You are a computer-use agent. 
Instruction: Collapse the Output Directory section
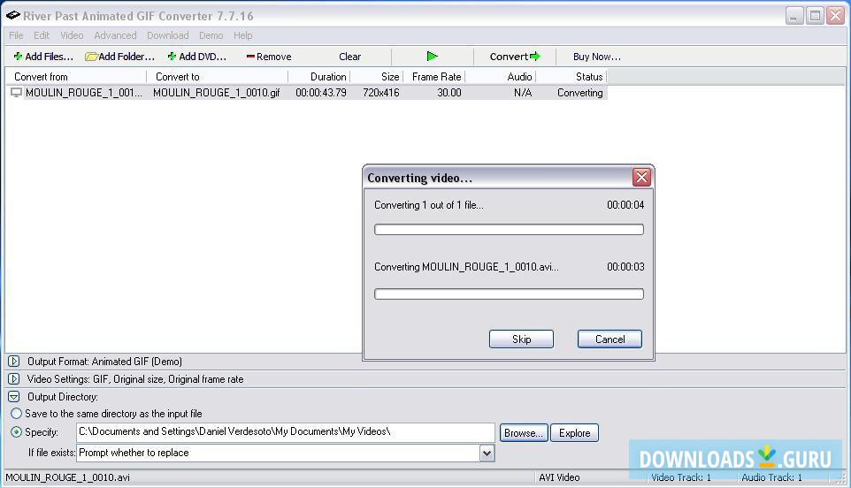(14, 397)
